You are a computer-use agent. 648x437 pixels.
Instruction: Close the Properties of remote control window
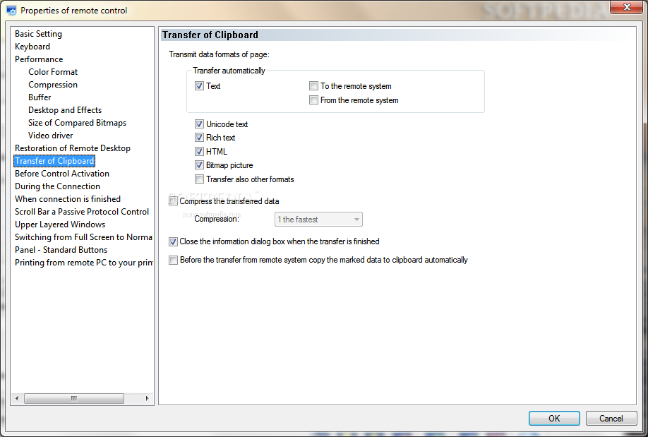[x=627, y=7]
